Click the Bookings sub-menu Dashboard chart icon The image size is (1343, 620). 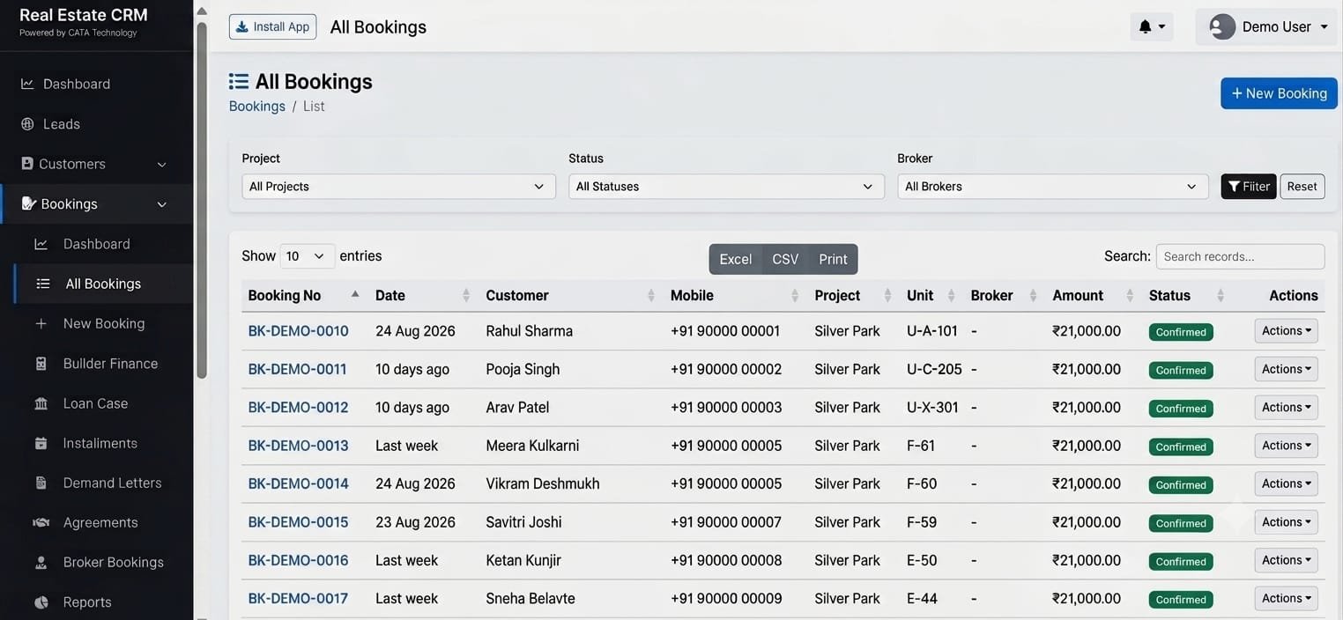[x=41, y=244]
